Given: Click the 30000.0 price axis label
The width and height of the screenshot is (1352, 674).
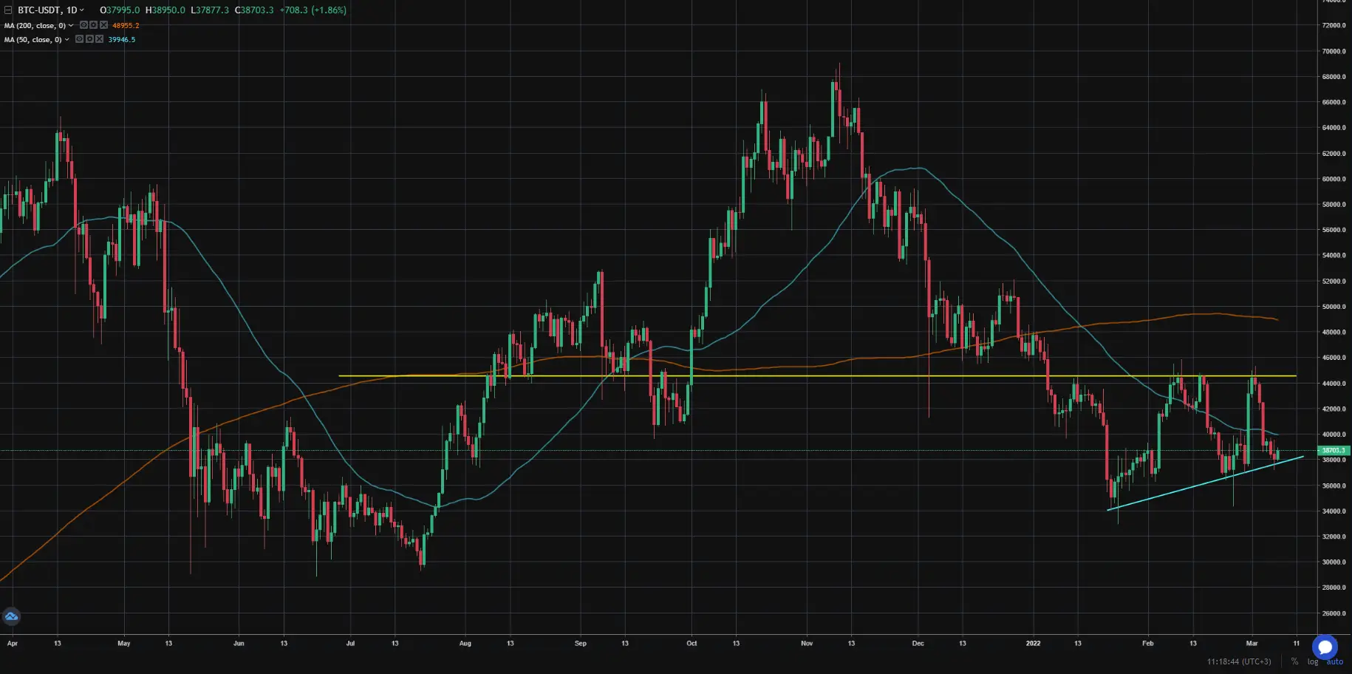Looking at the screenshot, I should (1334, 562).
